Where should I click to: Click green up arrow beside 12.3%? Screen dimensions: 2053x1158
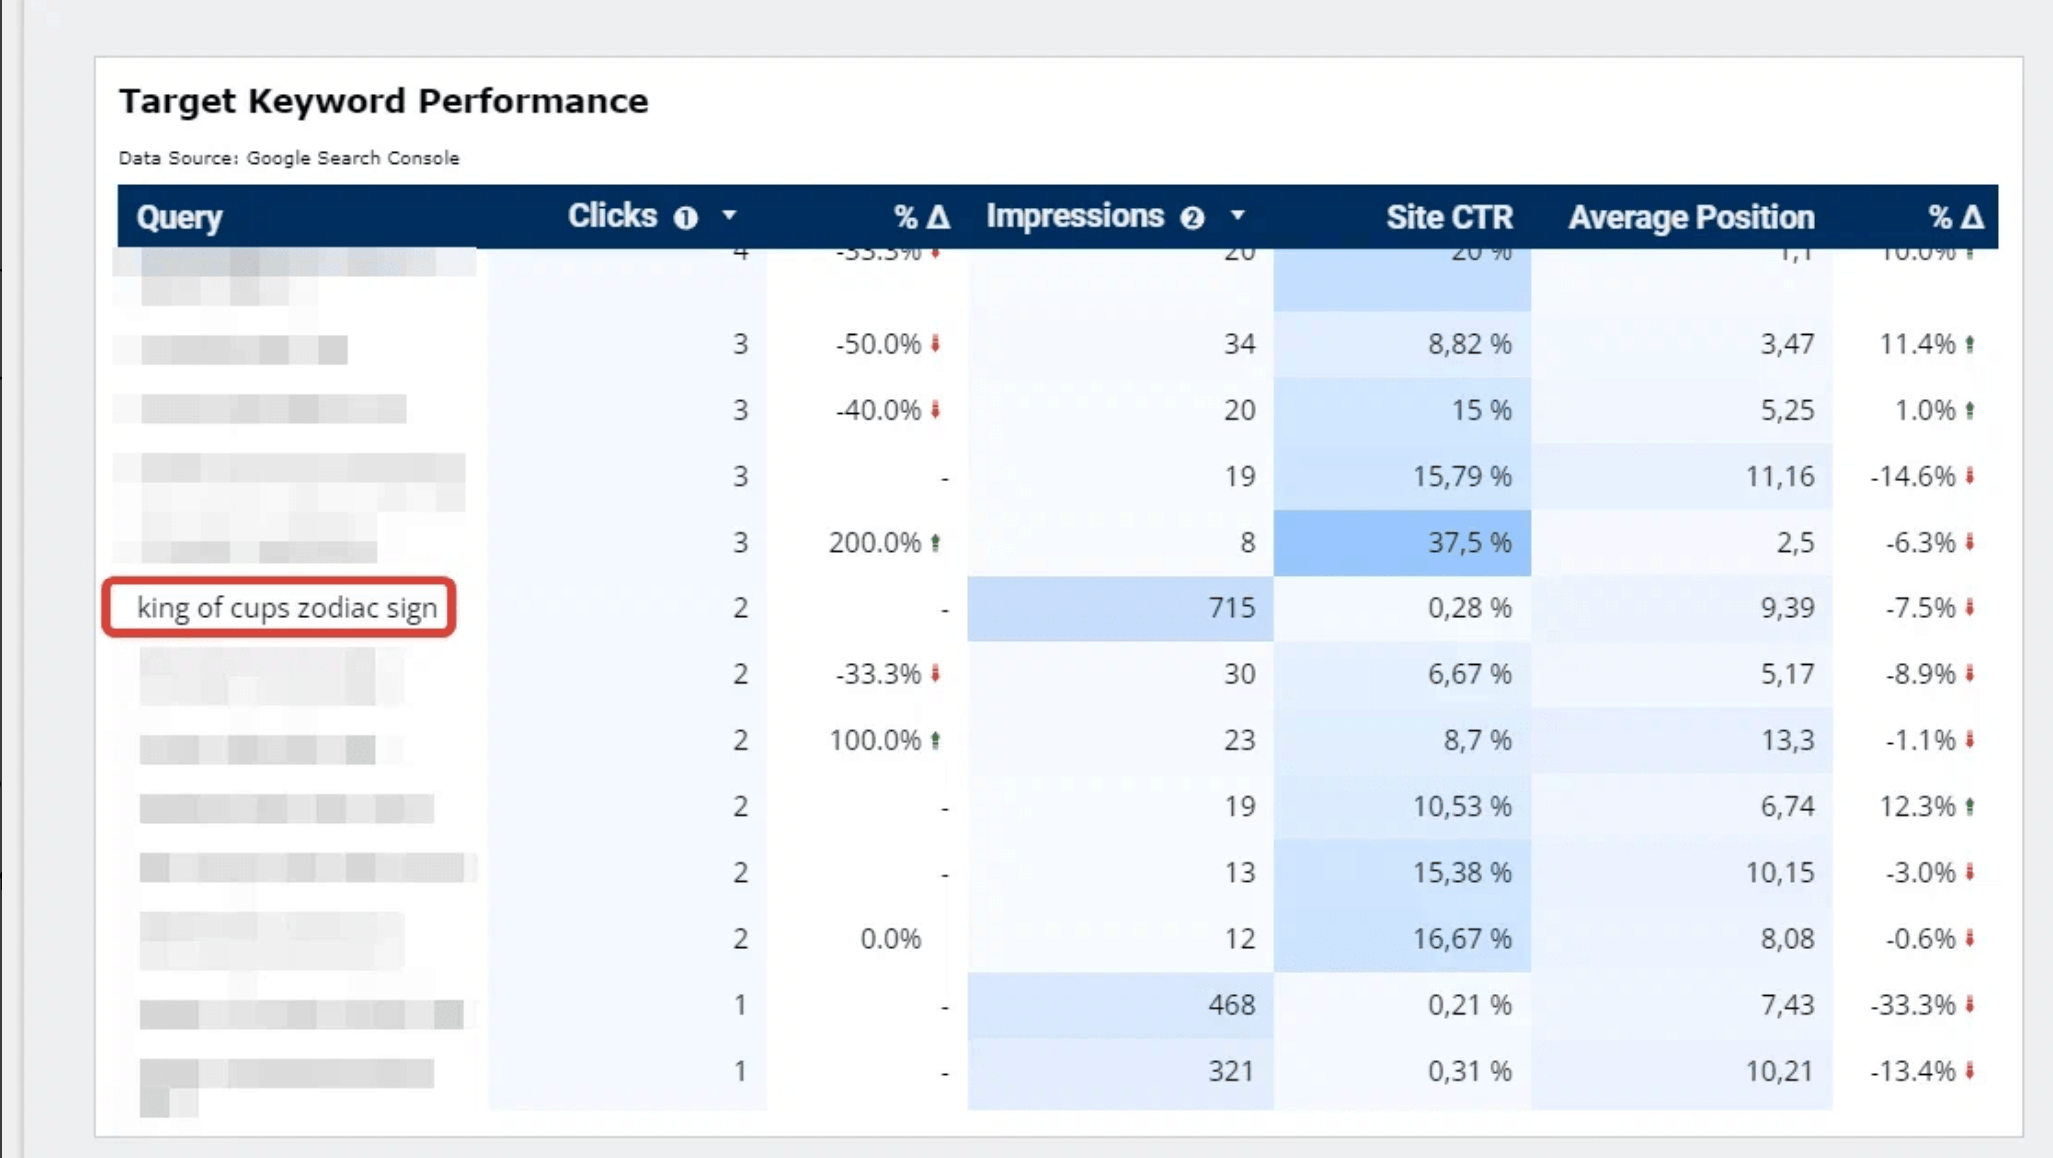coord(1970,806)
